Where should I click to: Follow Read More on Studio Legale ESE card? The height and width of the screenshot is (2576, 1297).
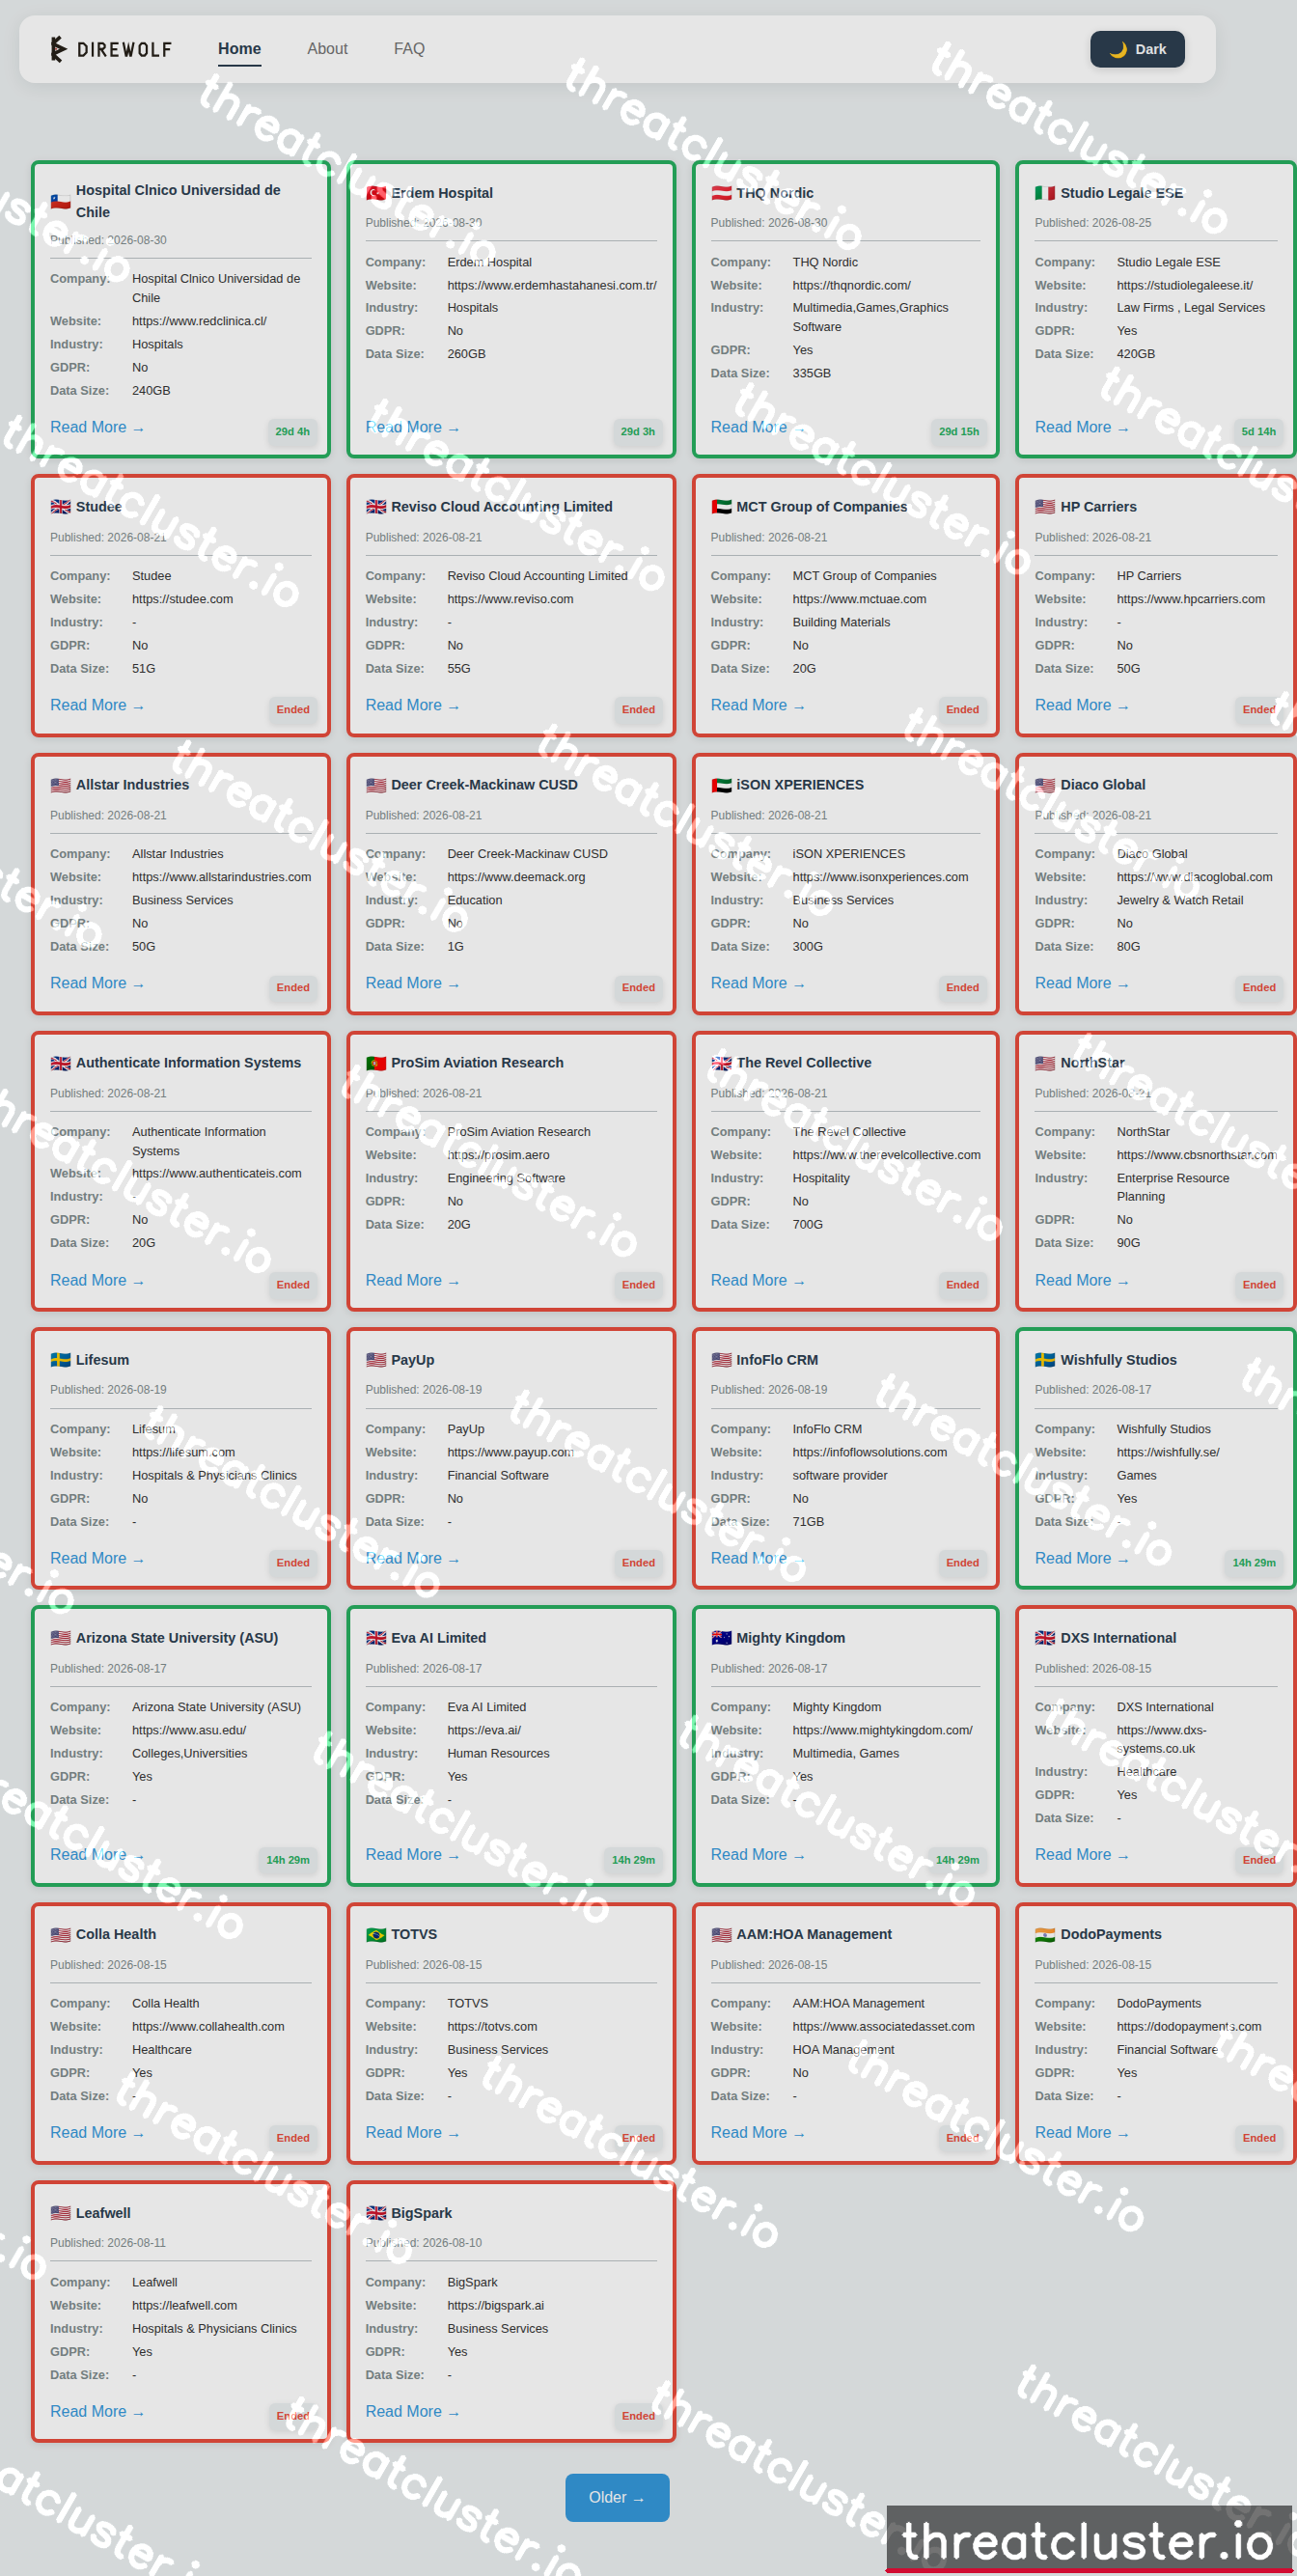coord(1082,427)
